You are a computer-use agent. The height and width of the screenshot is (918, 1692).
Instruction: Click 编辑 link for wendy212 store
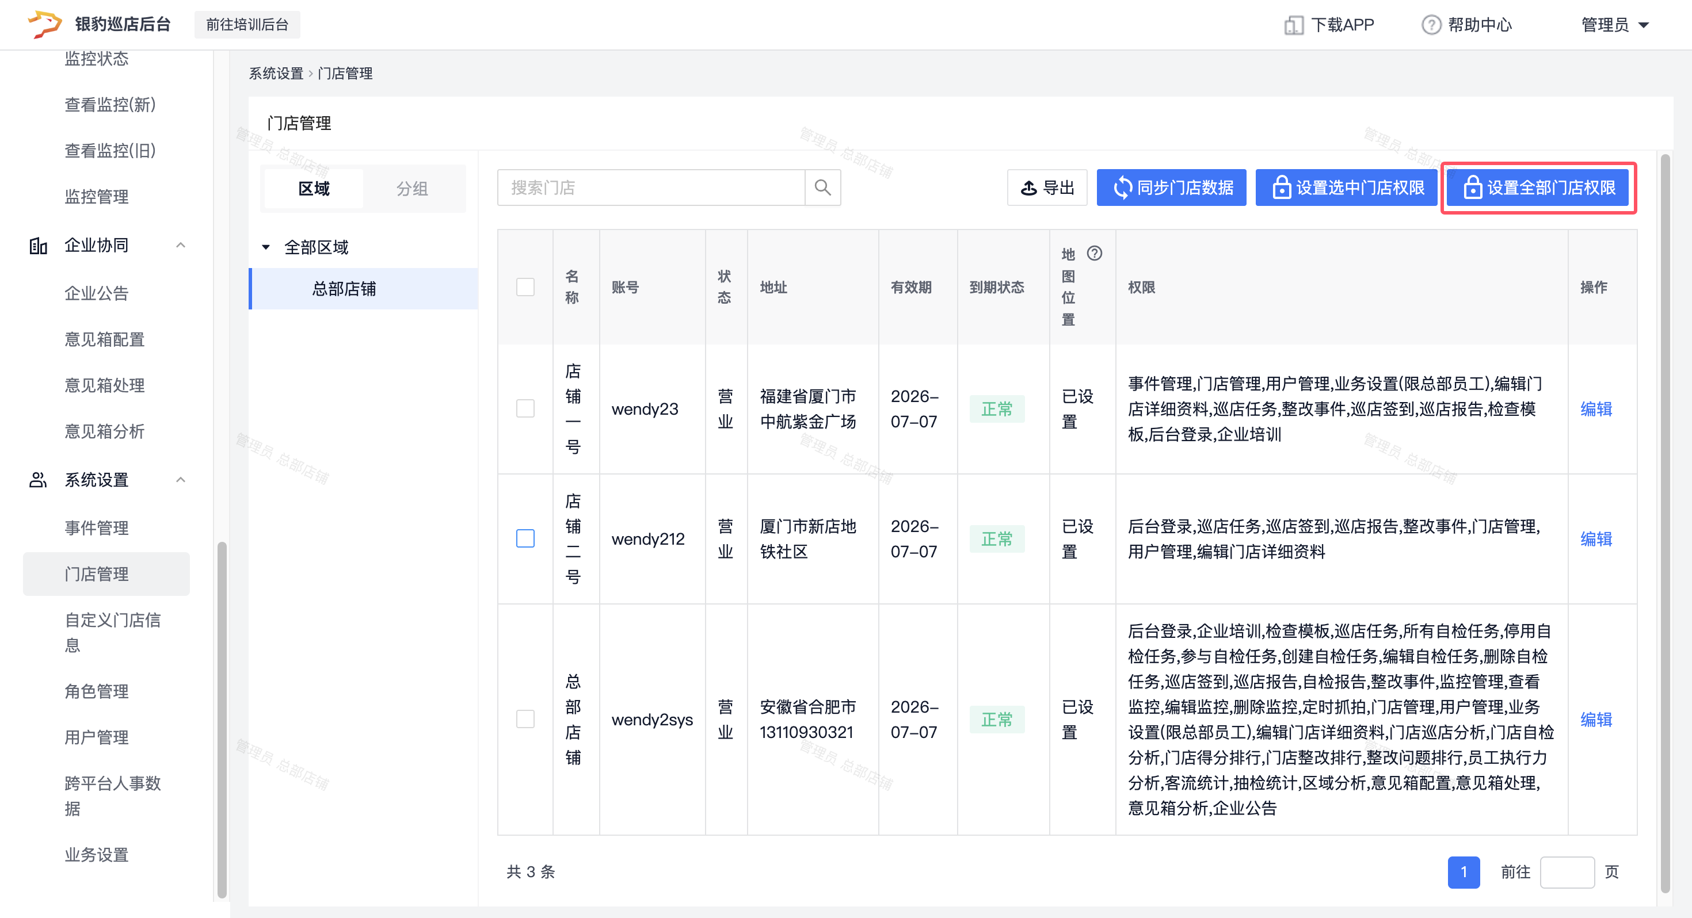point(1595,539)
